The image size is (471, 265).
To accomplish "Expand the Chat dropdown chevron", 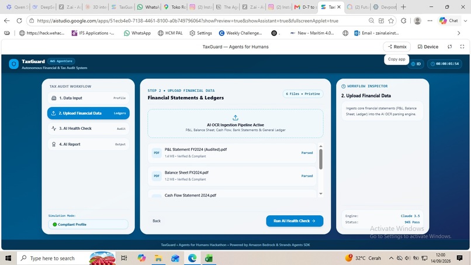I will [x=465, y=20].
